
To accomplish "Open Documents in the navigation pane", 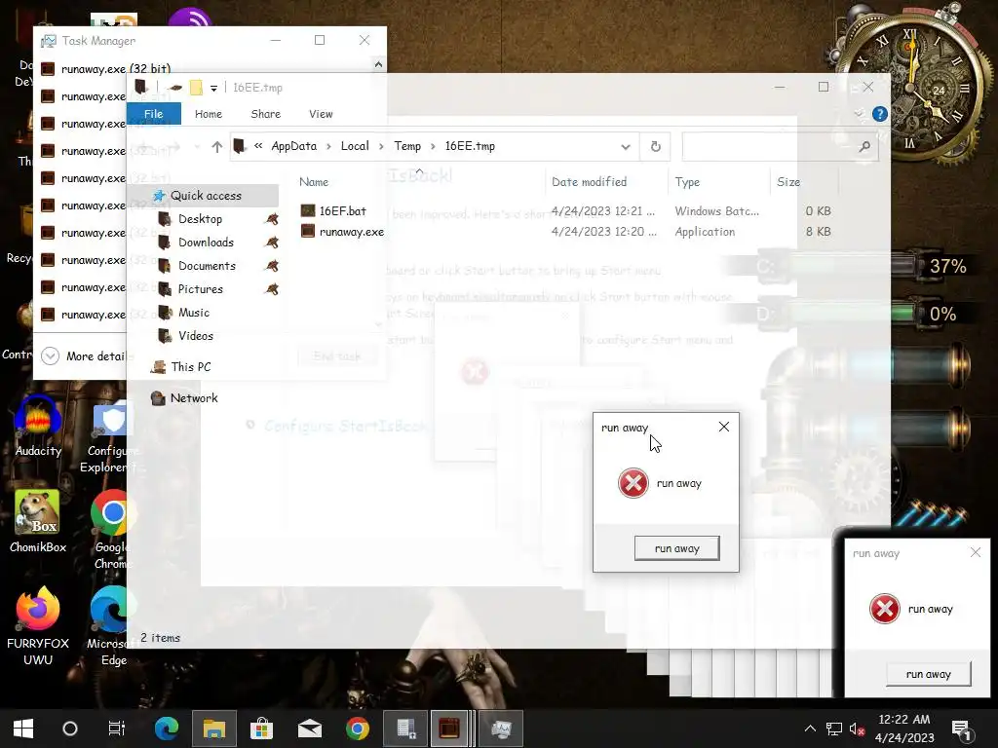I will click(207, 266).
